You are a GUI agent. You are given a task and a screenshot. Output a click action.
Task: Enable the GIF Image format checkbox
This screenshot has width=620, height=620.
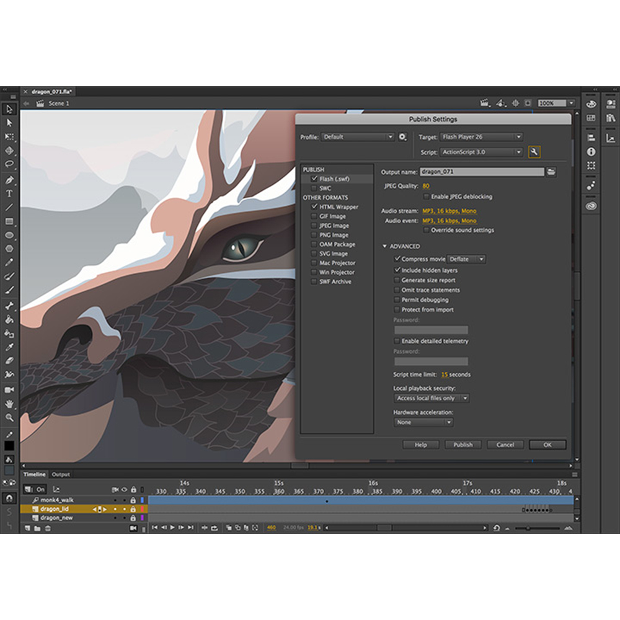click(314, 216)
